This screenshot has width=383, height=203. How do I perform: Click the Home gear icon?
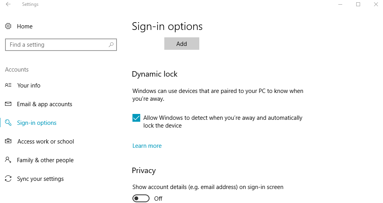click(8, 26)
